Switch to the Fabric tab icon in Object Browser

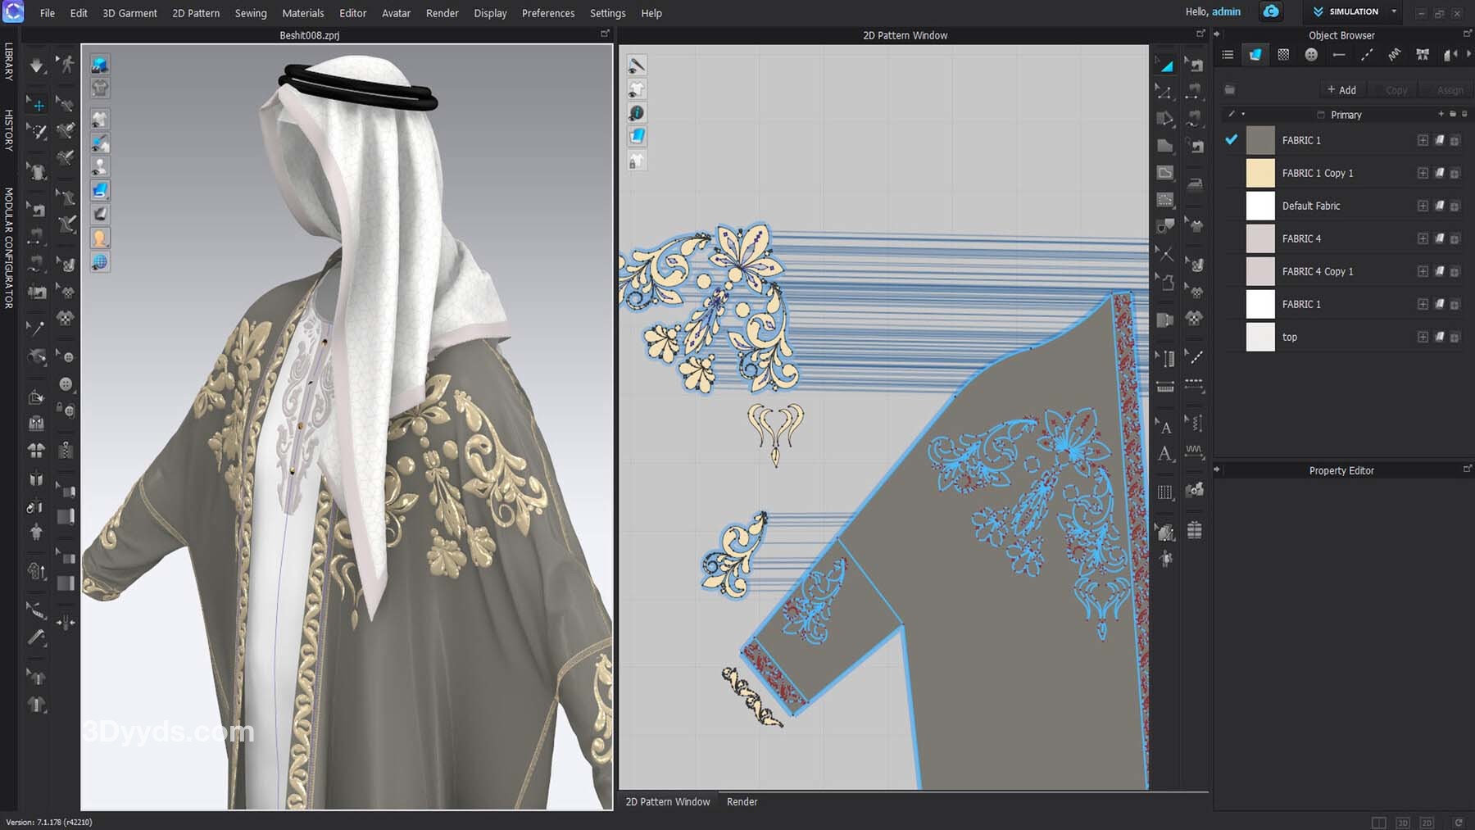pyautogui.click(x=1255, y=55)
